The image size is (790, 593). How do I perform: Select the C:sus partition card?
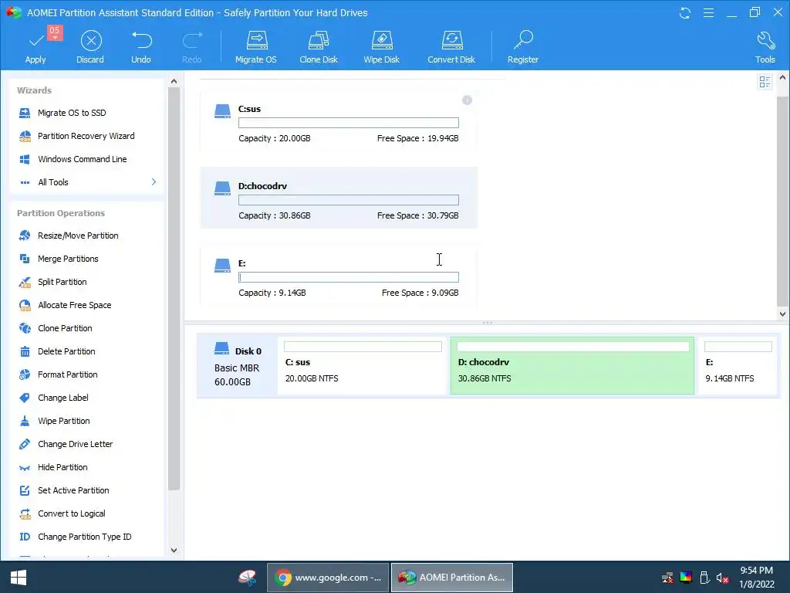[x=339, y=121]
